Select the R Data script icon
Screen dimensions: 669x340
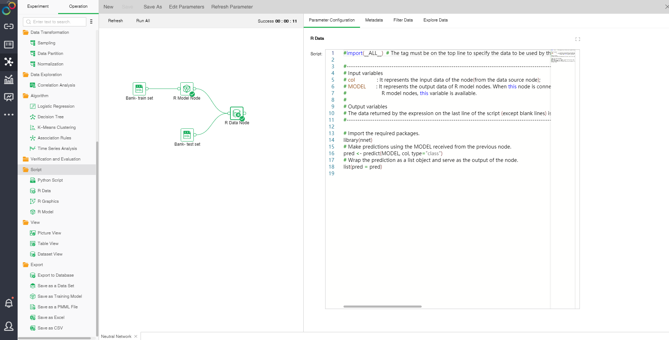pos(33,191)
